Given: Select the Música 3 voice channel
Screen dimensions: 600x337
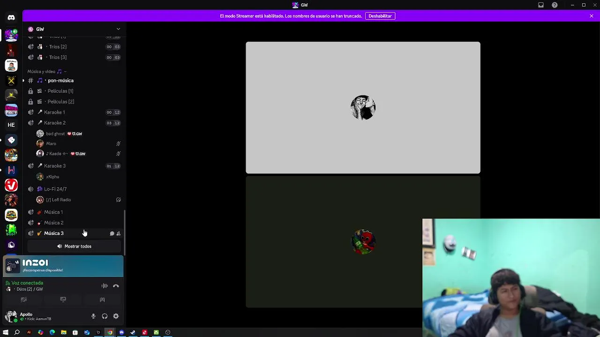Looking at the screenshot, I should pos(73,234).
